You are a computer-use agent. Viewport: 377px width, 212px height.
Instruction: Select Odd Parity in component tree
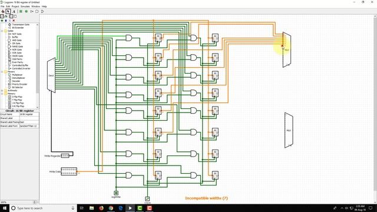[17, 59]
